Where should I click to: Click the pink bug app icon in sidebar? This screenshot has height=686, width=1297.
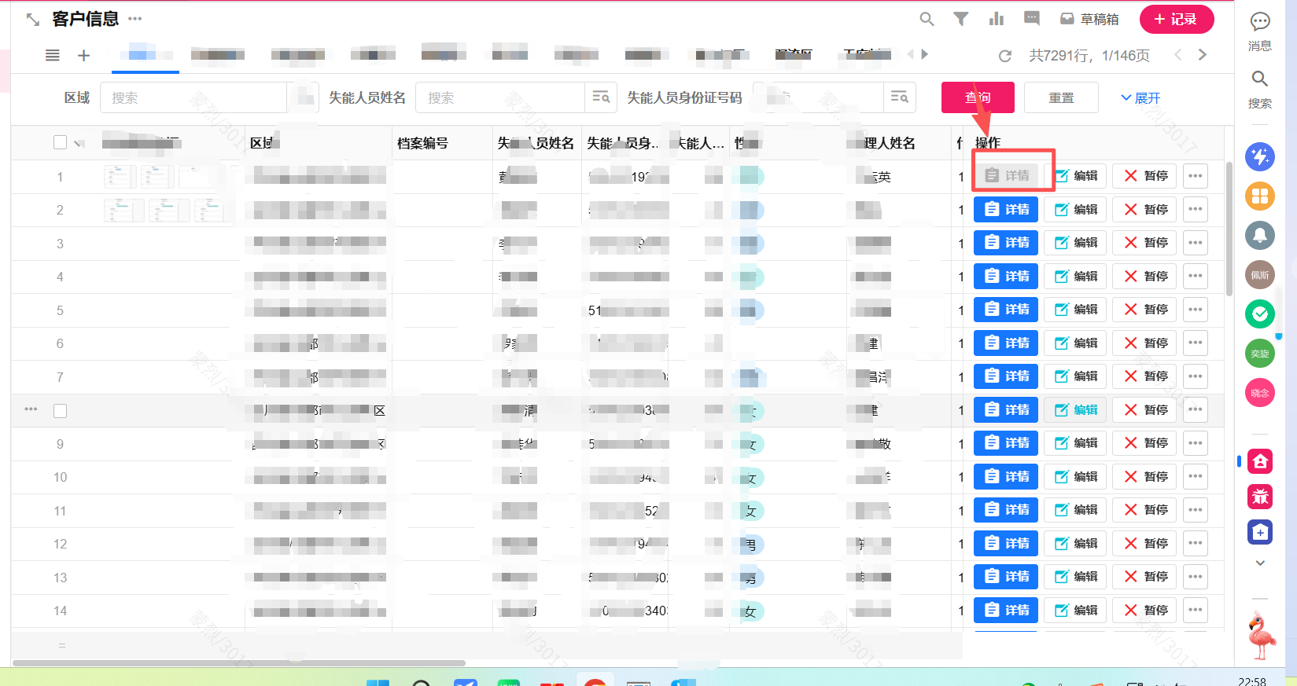tap(1260, 496)
